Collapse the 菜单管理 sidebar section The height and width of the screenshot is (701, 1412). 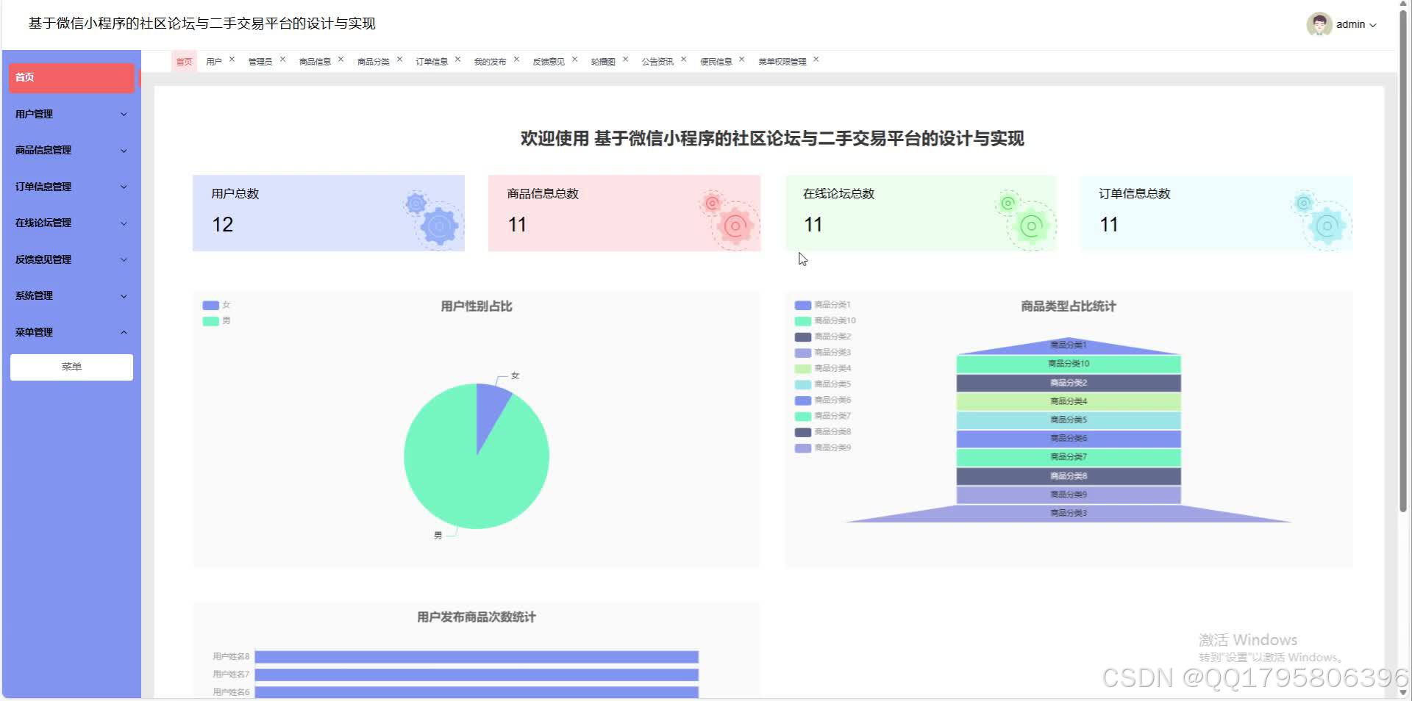[x=71, y=332]
